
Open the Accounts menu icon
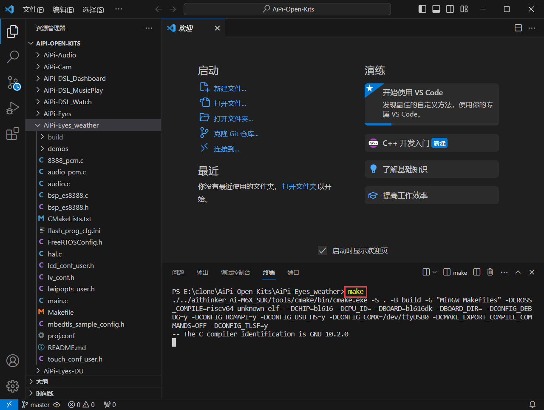(x=13, y=361)
